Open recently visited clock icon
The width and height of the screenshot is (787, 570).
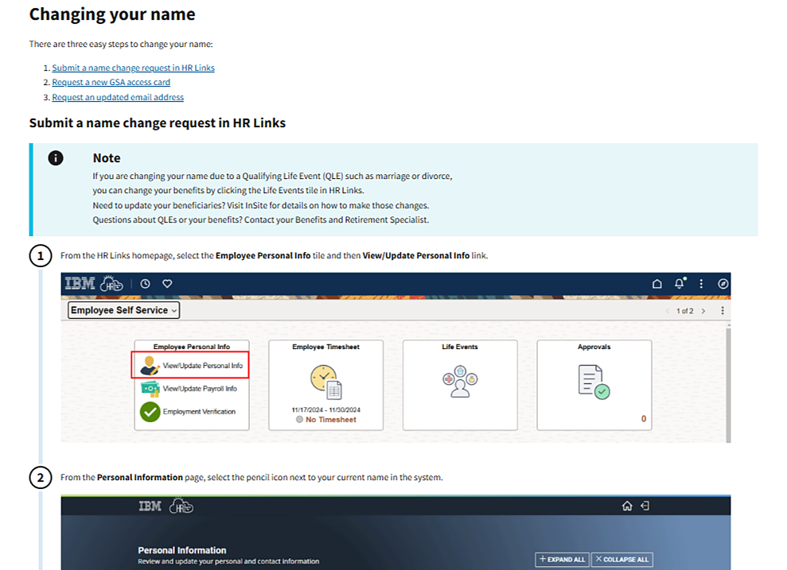coord(145,284)
